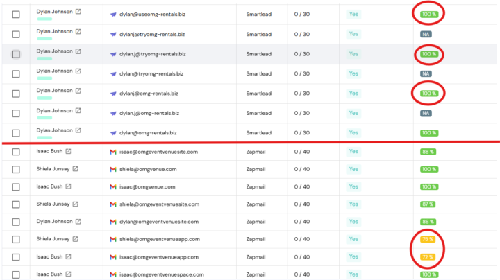Screen dimensions: 500x280
Task: Select checkbox for isaac@omgvenue.com row
Action: (x=16, y=187)
